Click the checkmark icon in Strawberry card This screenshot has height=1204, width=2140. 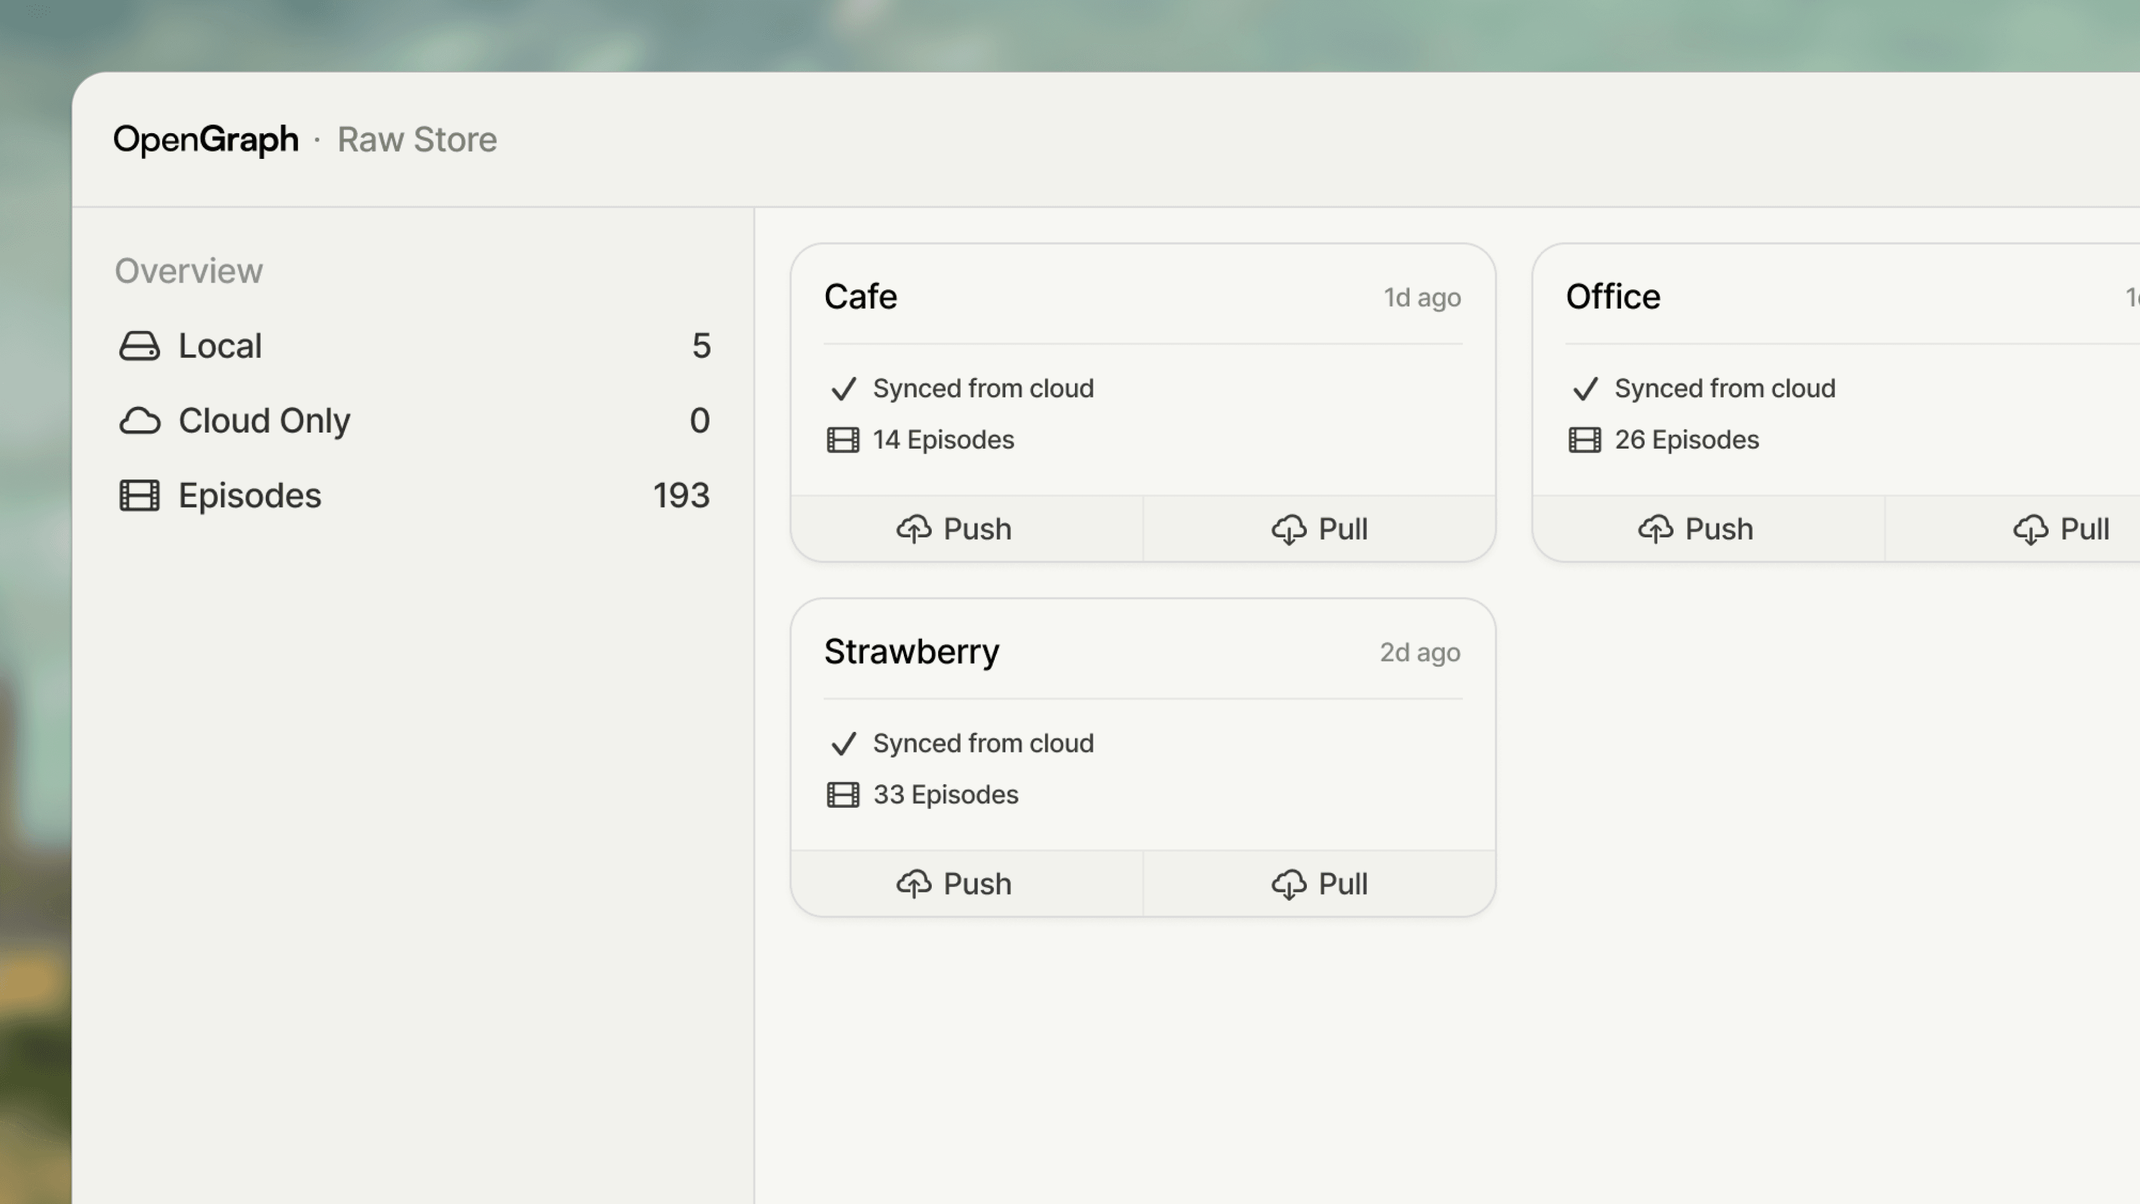(x=843, y=744)
